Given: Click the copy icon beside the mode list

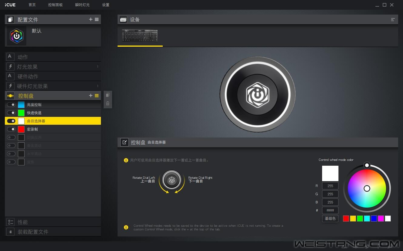Looking at the screenshot, I should click(x=108, y=95).
